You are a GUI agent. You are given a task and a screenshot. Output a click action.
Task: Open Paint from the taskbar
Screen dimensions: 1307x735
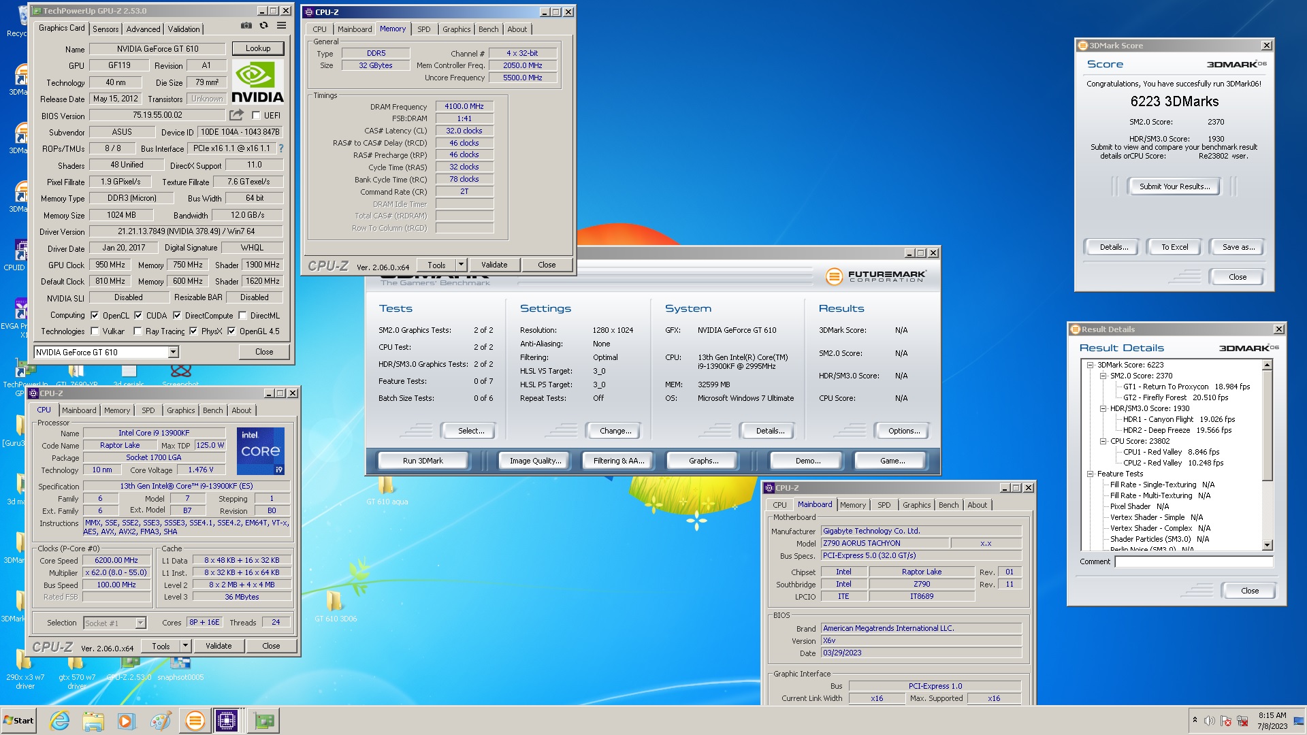[x=160, y=721]
